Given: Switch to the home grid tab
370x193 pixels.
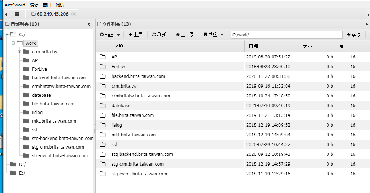Looking at the screenshot, I should 17,14.
